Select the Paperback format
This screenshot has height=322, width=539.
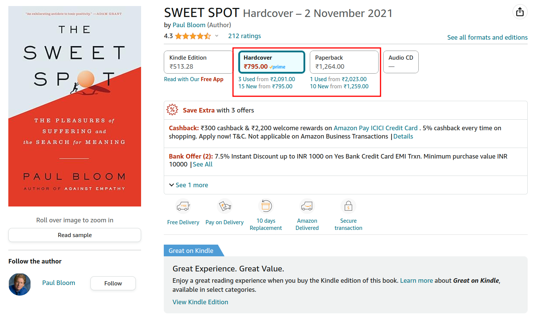344,62
